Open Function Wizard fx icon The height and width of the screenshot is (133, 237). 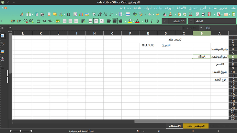(x=195, y=28)
